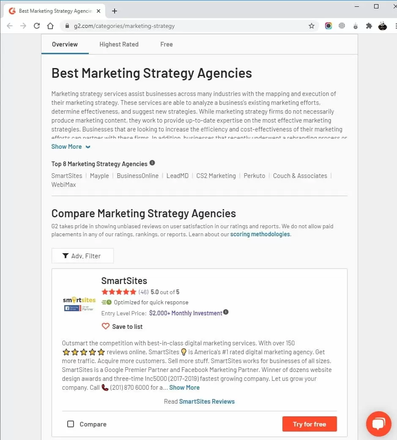Click the funnel icon on Adv. Filter
397x440 pixels.
coord(66,255)
